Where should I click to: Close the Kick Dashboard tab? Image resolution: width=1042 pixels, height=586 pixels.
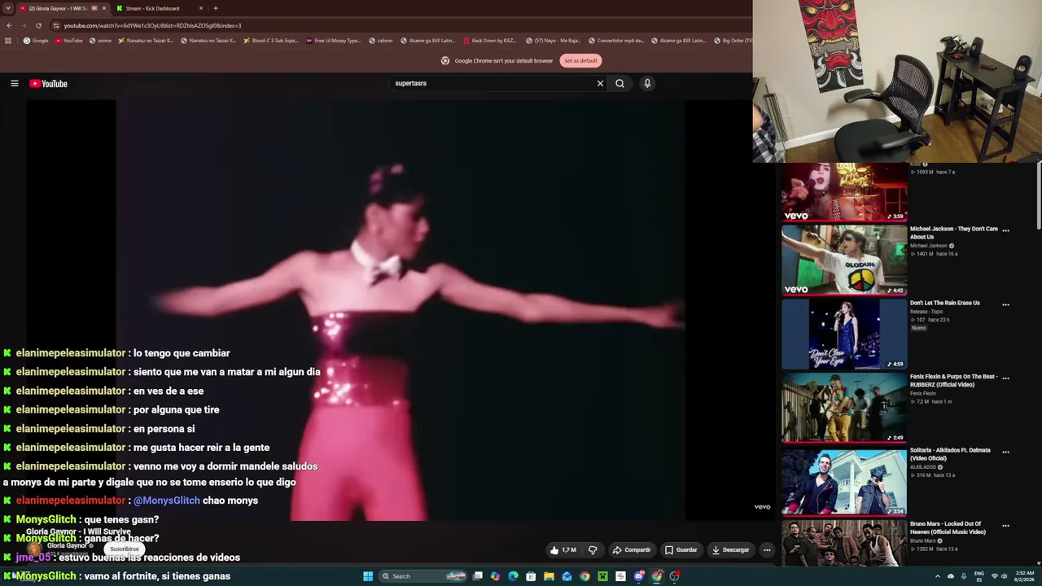(x=201, y=8)
